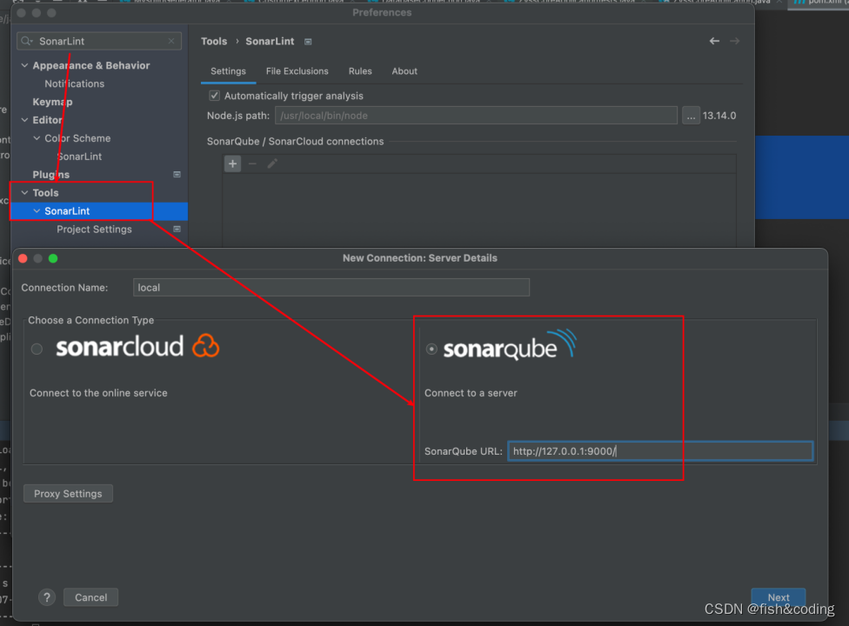Click the Next button
This screenshot has width=849, height=626.
pyautogui.click(x=778, y=597)
